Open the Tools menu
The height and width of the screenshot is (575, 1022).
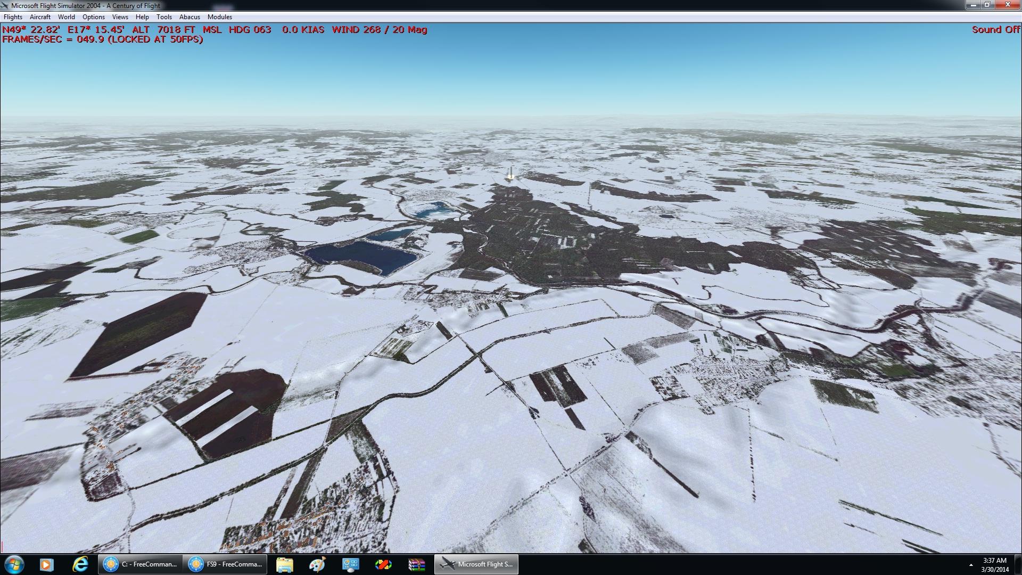[x=164, y=17]
